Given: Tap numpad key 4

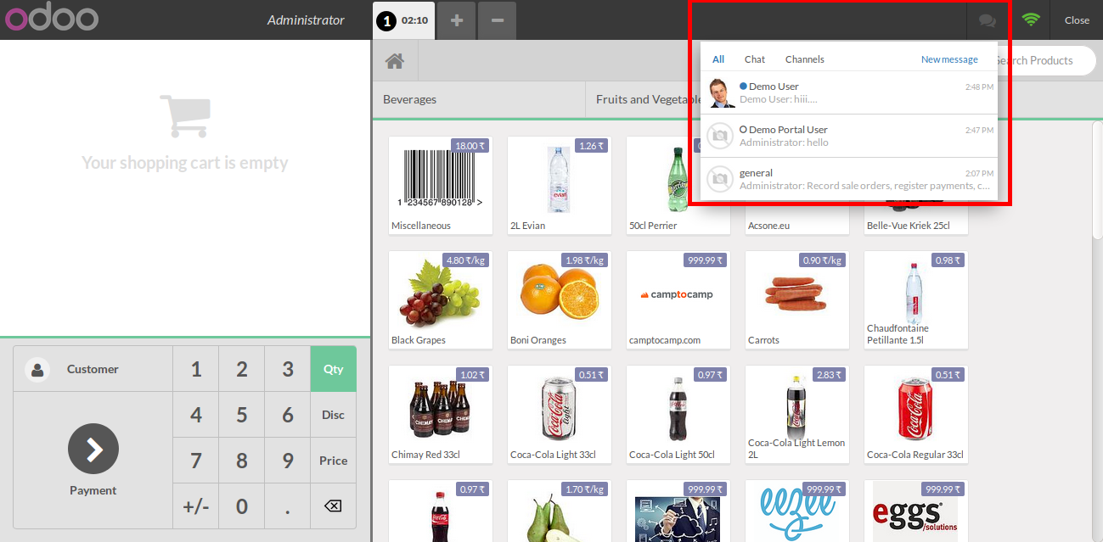Looking at the screenshot, I should [x=196, y=415].
